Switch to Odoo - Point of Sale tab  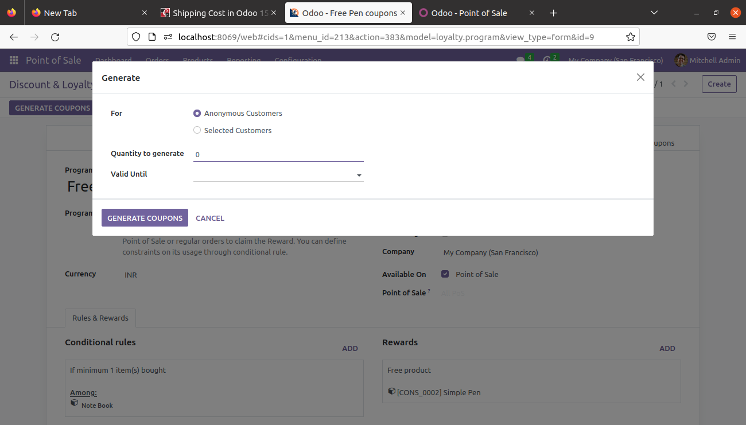pos(476,13)
